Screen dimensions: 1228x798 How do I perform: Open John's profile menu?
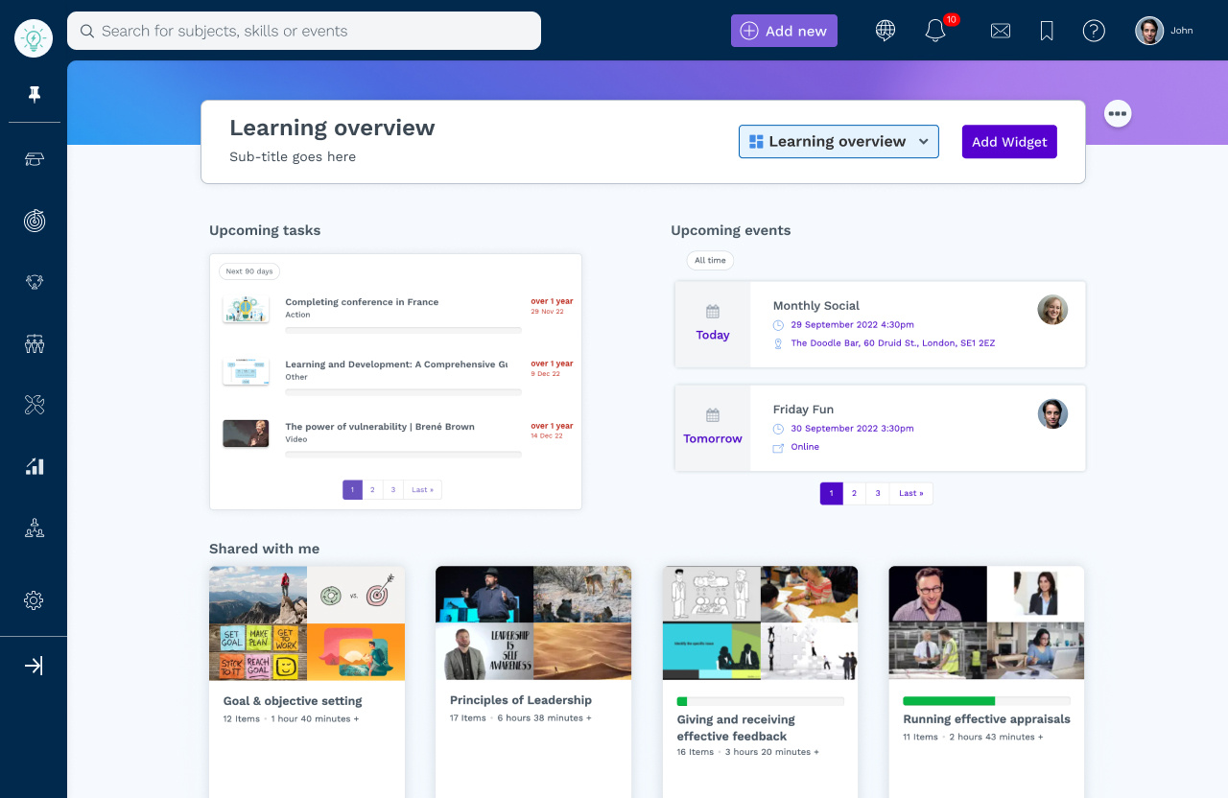(1164, 30)
